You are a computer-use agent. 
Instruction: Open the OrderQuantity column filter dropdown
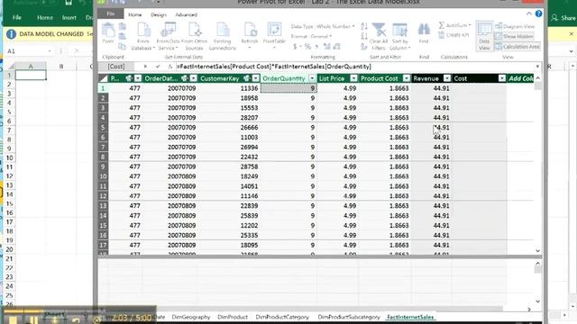pyautogui.click(x=312, y=78)
